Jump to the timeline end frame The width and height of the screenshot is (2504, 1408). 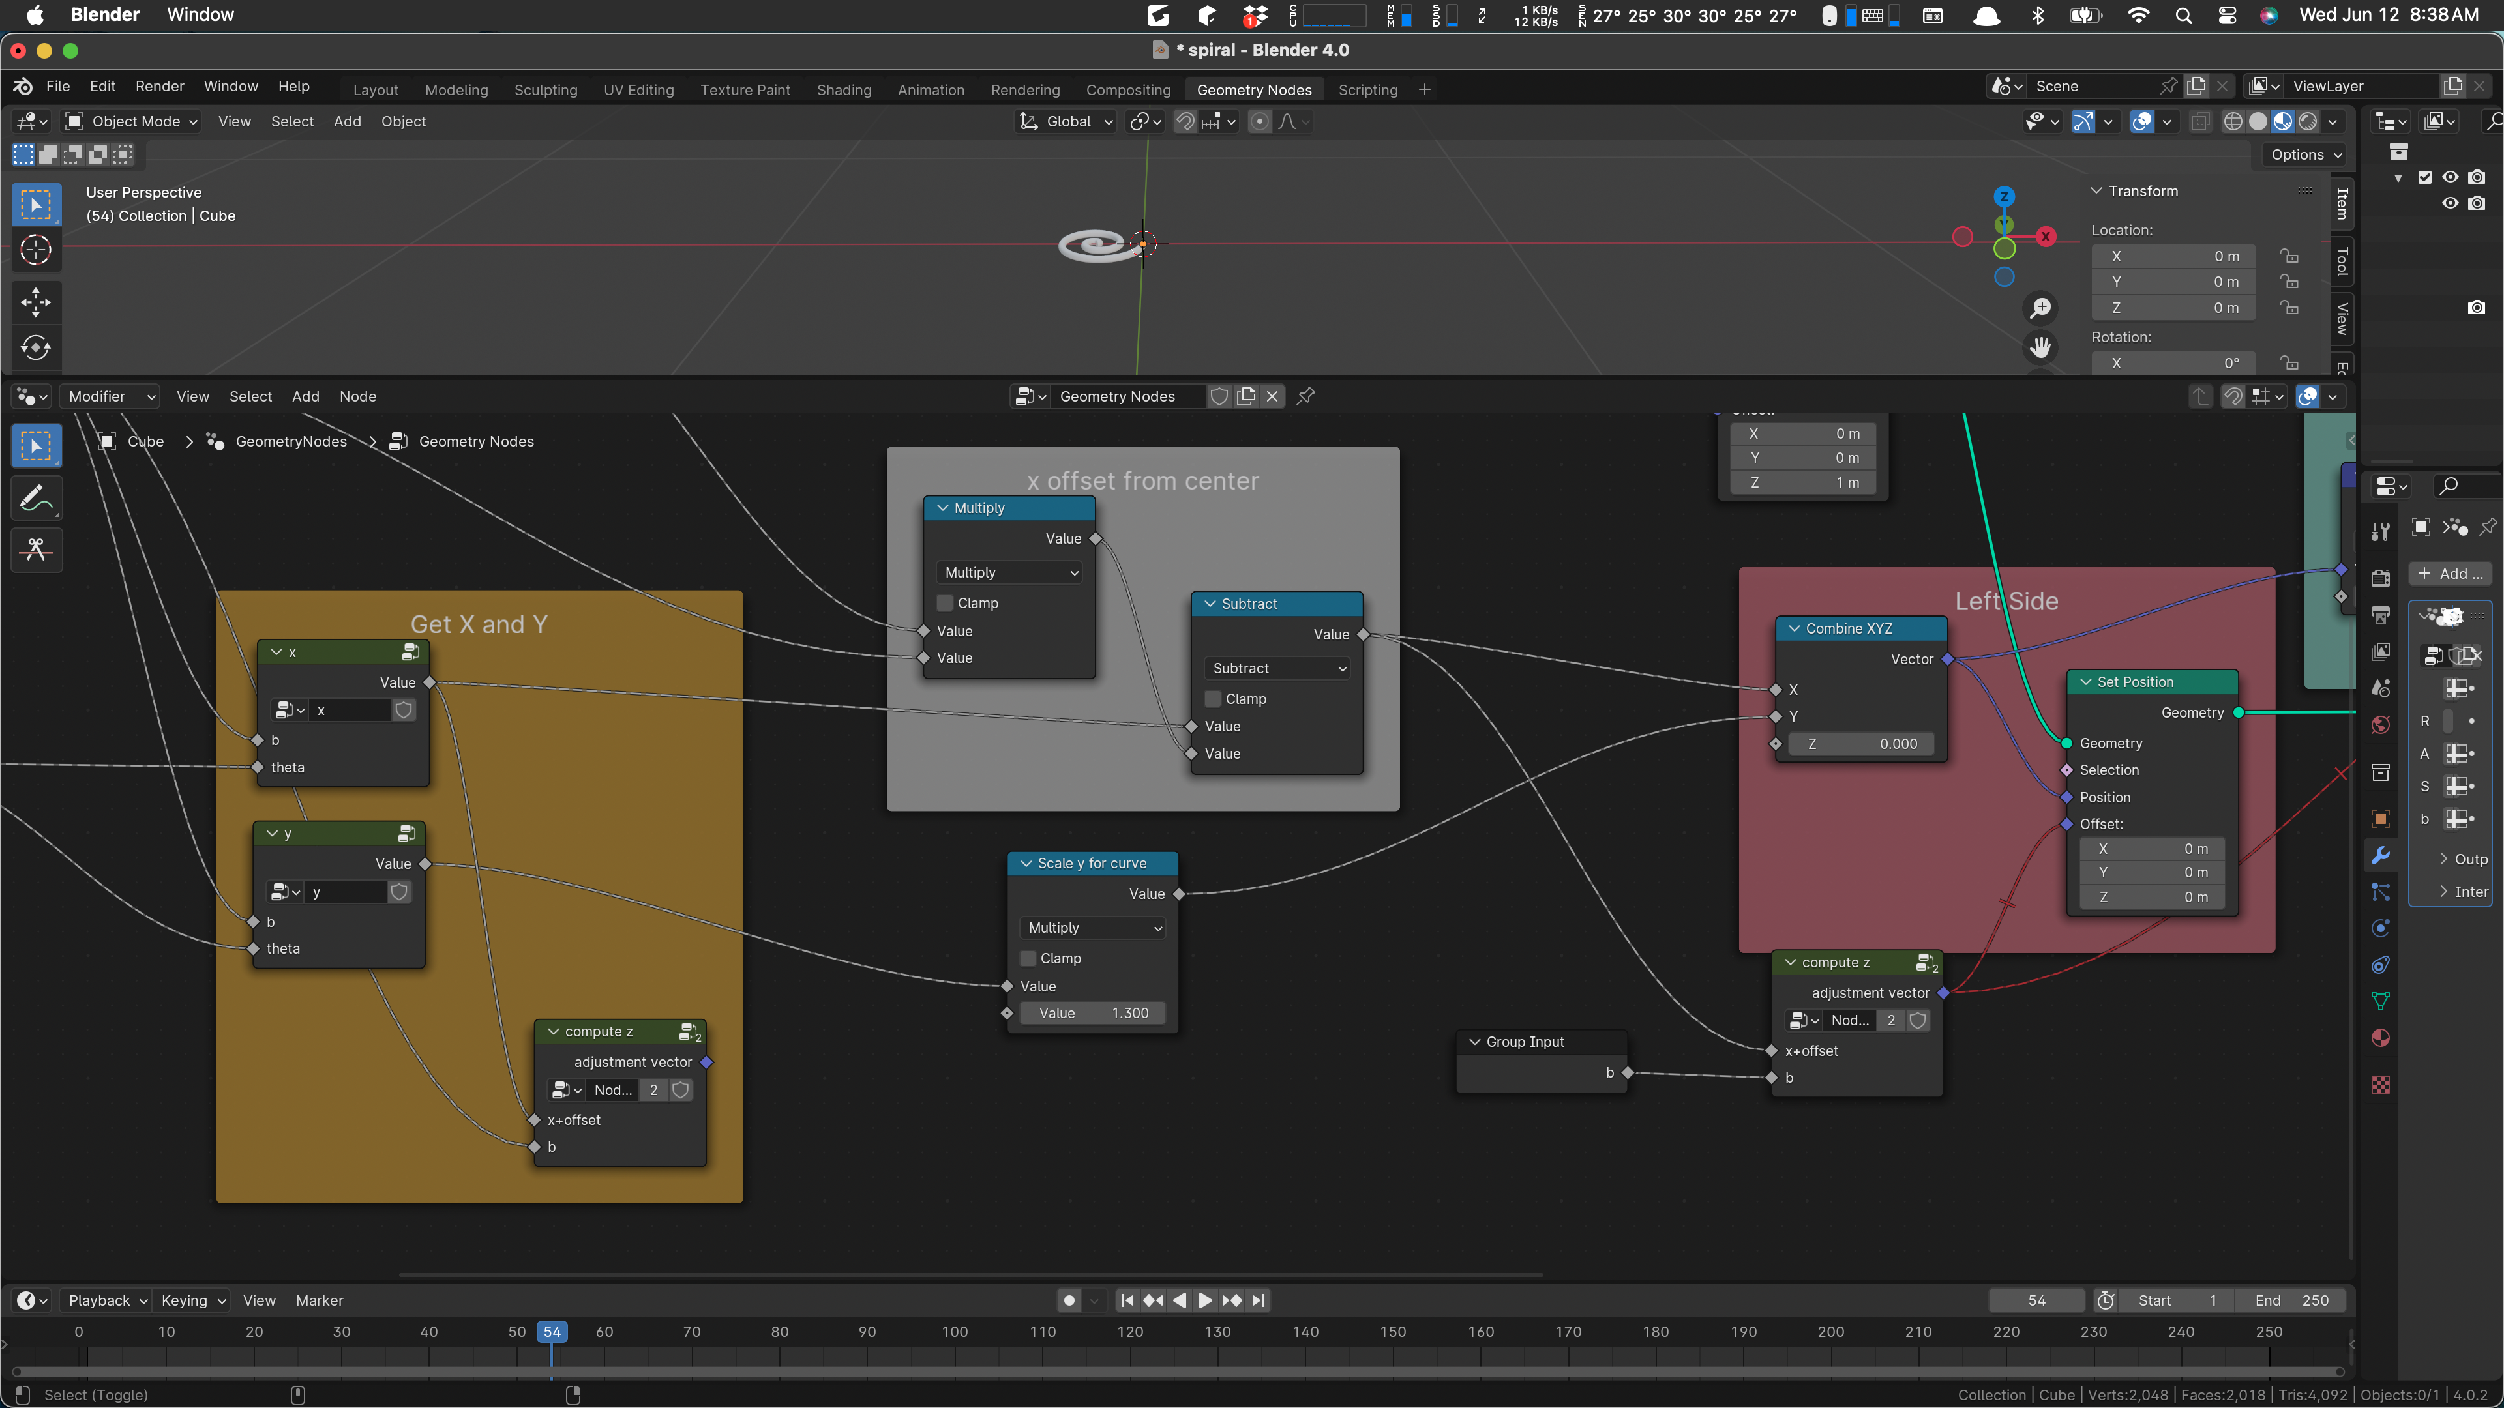[x=1258, y=1300]
